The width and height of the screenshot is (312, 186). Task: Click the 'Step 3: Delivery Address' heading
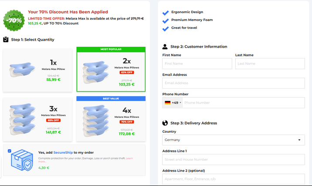click(193, 123)
